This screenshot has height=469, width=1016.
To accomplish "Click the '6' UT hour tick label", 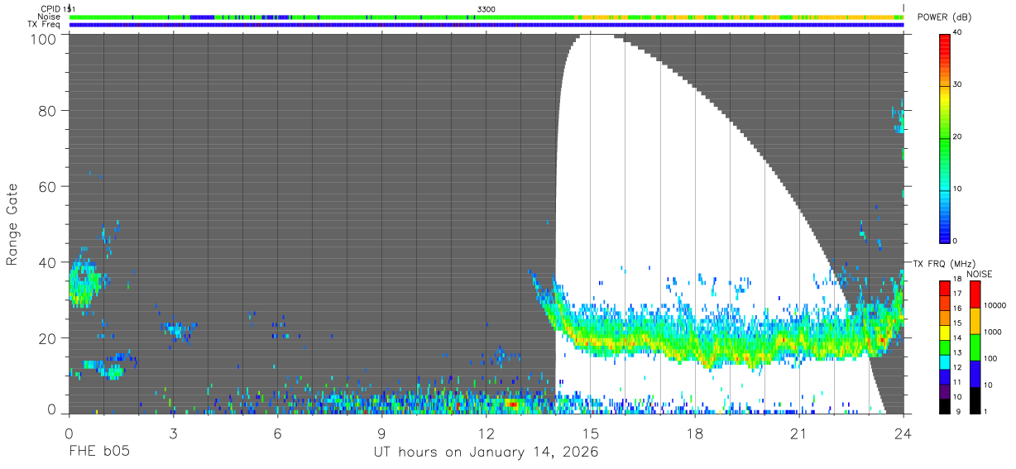I will click(x=278, y=433).
